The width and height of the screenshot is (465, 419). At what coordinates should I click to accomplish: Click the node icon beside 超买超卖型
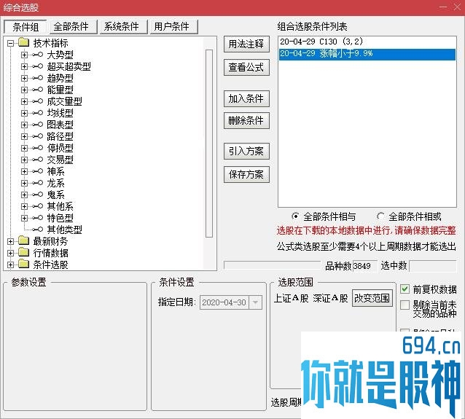pyautogui.click(x=37, y=66)
